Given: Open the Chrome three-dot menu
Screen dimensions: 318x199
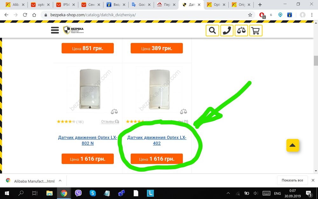Looking at the screenshot, I should [312, 15].
